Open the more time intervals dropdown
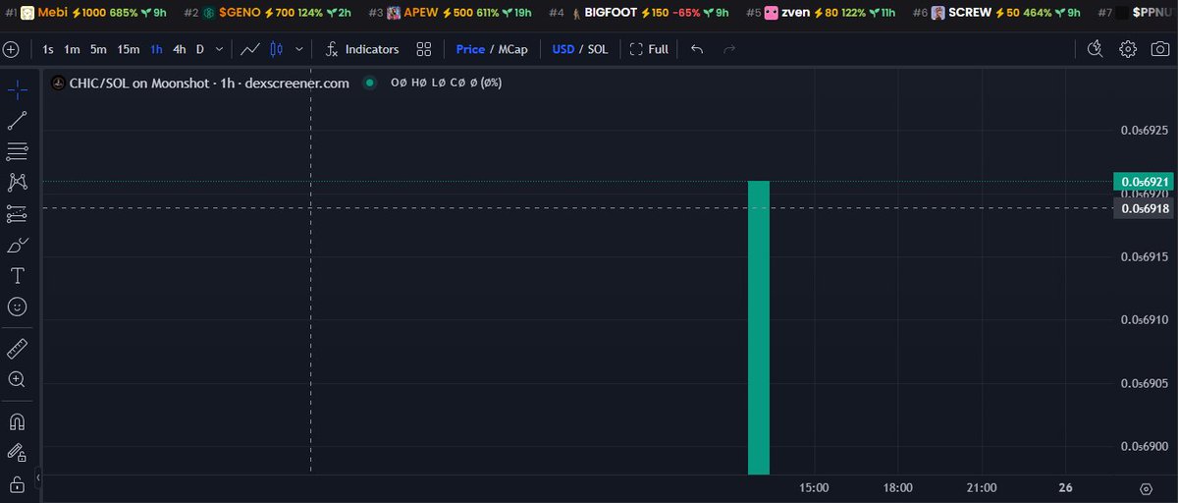This screenshot has height=503, width=1178. coord(218,49)
